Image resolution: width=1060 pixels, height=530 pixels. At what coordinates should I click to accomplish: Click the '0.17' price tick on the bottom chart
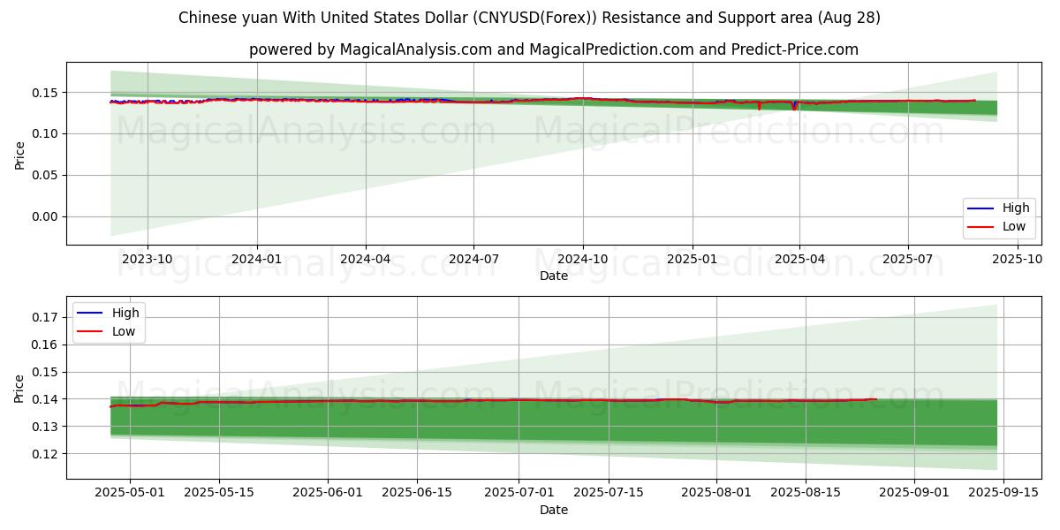pos(47,317)
